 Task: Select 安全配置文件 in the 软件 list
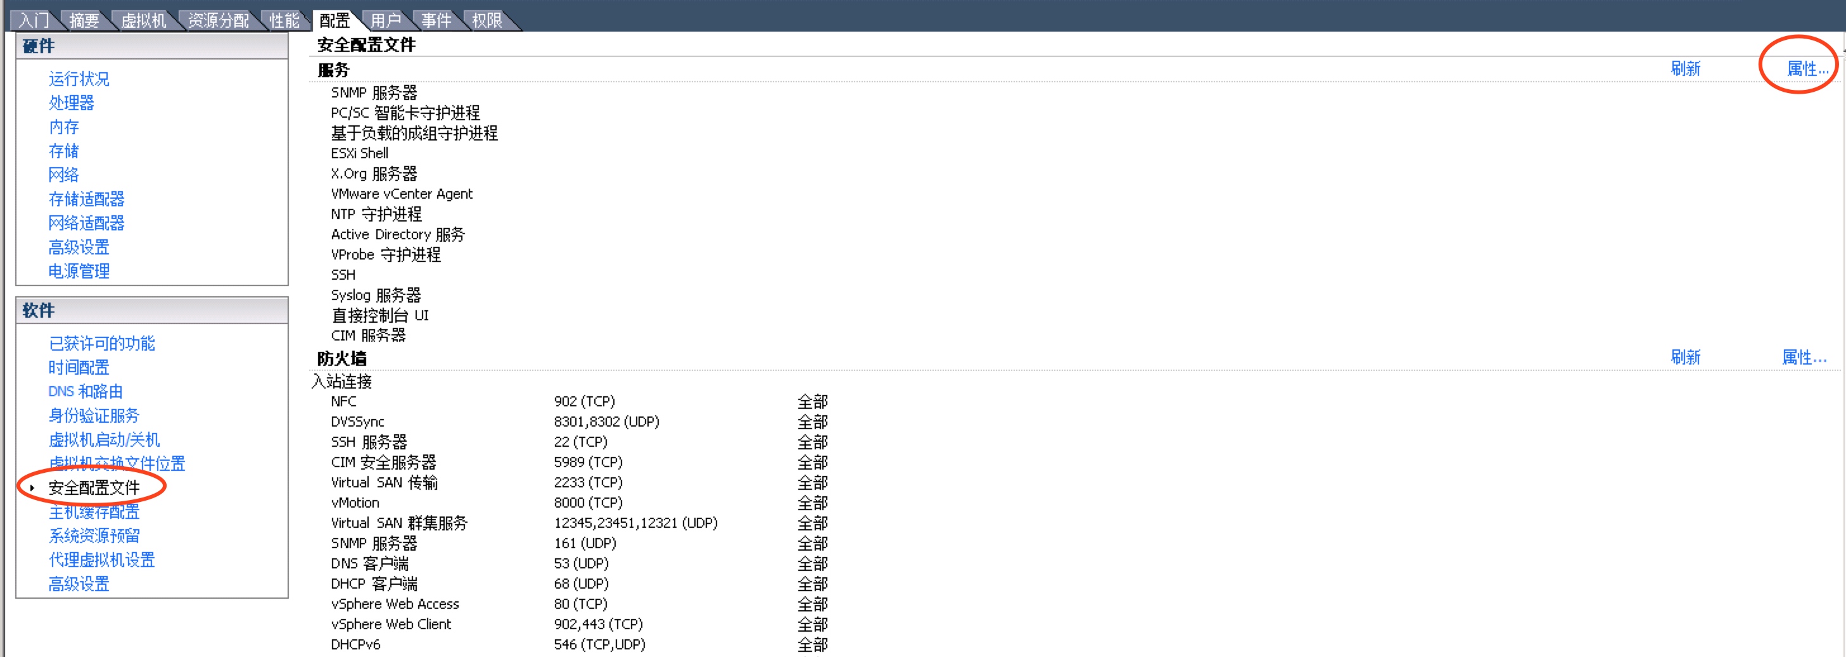tap(94, 488)
